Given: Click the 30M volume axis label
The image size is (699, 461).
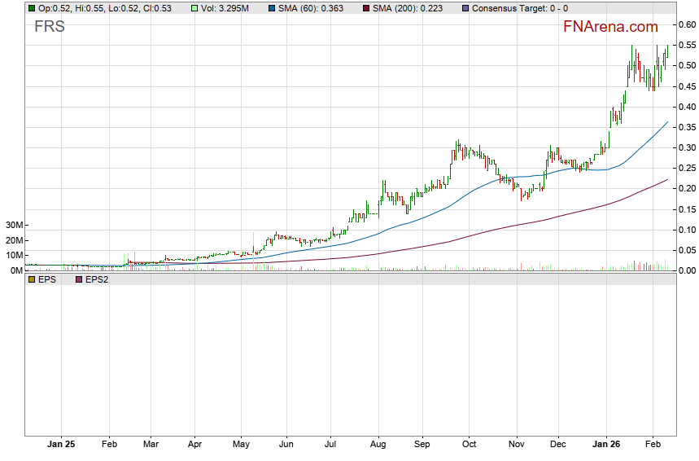Looking at the screenshot, I should click(x=12, y=226).
